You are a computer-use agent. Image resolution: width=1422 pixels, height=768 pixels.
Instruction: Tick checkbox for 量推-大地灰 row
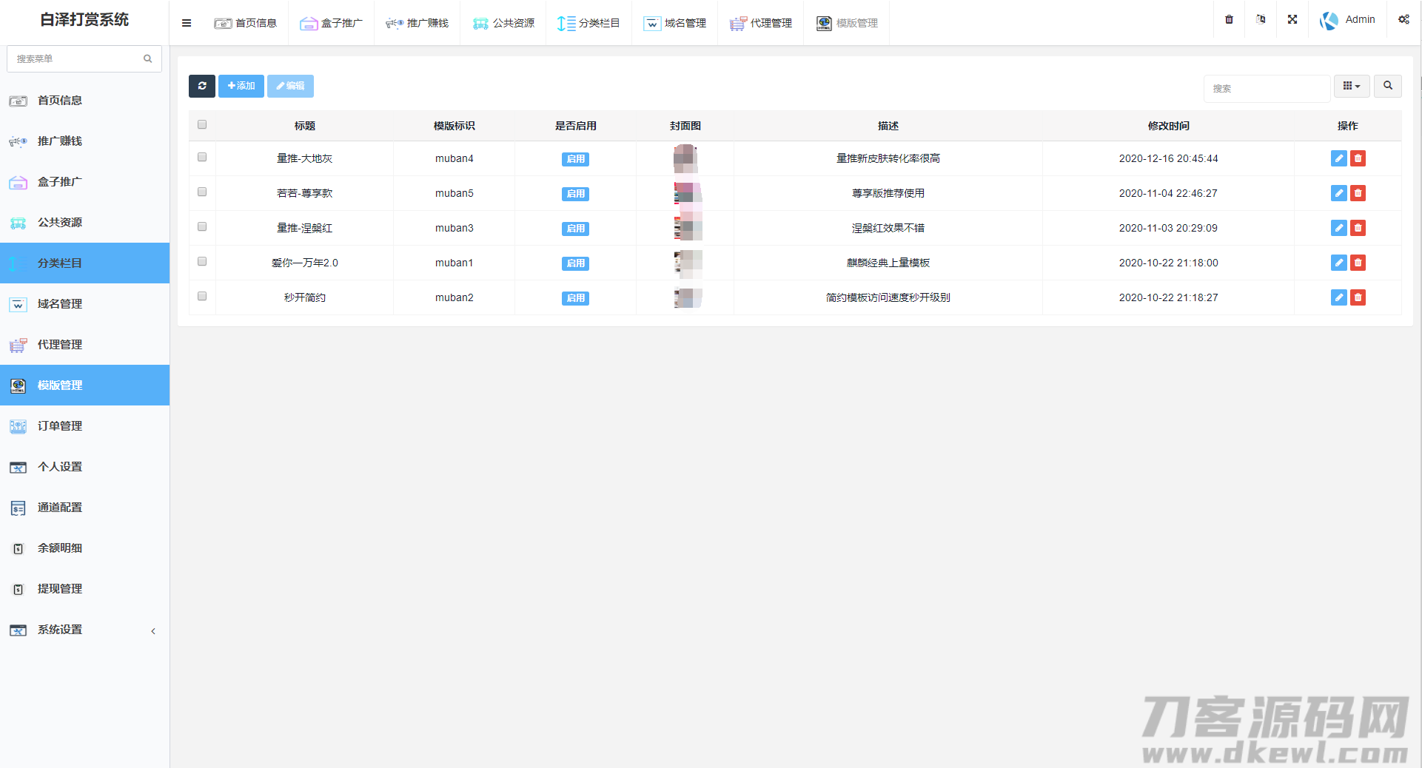coord(202,158)
